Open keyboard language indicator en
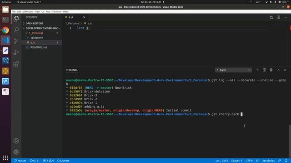 tap(258, 2)
